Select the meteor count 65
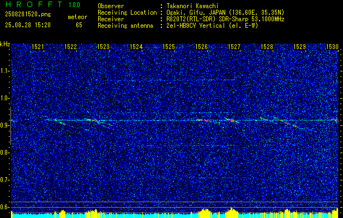The image size is (343, 218). coord(79,25)
